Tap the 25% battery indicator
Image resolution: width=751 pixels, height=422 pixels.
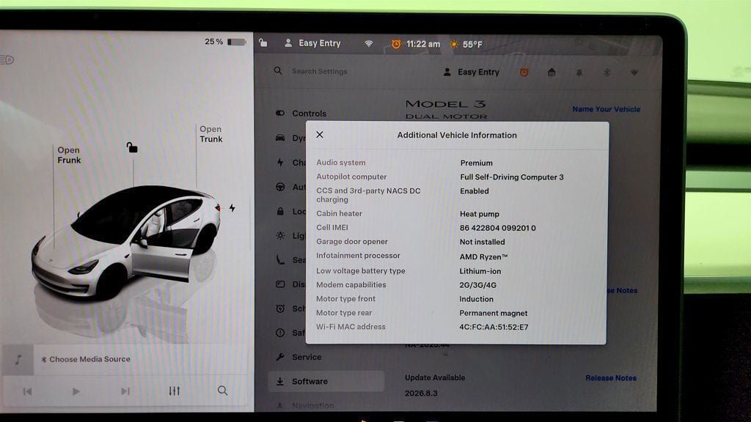point(225,42)
